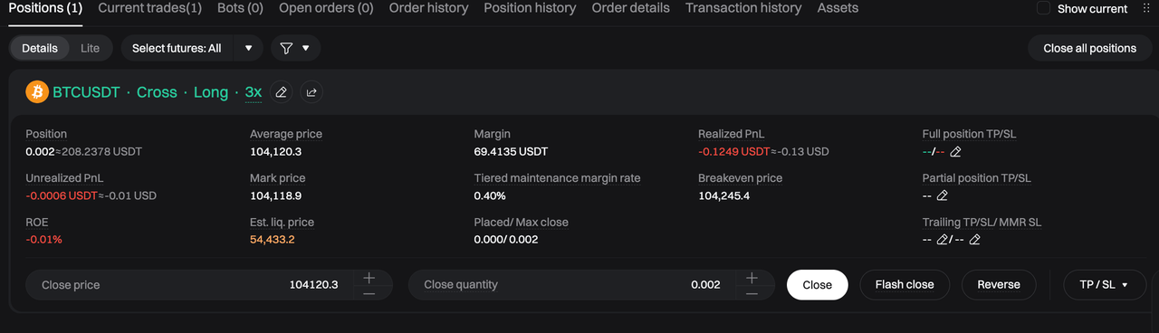The image size is (1159, 333).
Task: Click the Bitcoin logo icon
Action: [37, 92]
